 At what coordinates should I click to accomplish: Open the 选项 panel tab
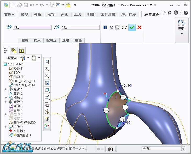[x=66, y=40]
